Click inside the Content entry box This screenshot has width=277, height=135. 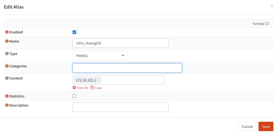point(132,80)
